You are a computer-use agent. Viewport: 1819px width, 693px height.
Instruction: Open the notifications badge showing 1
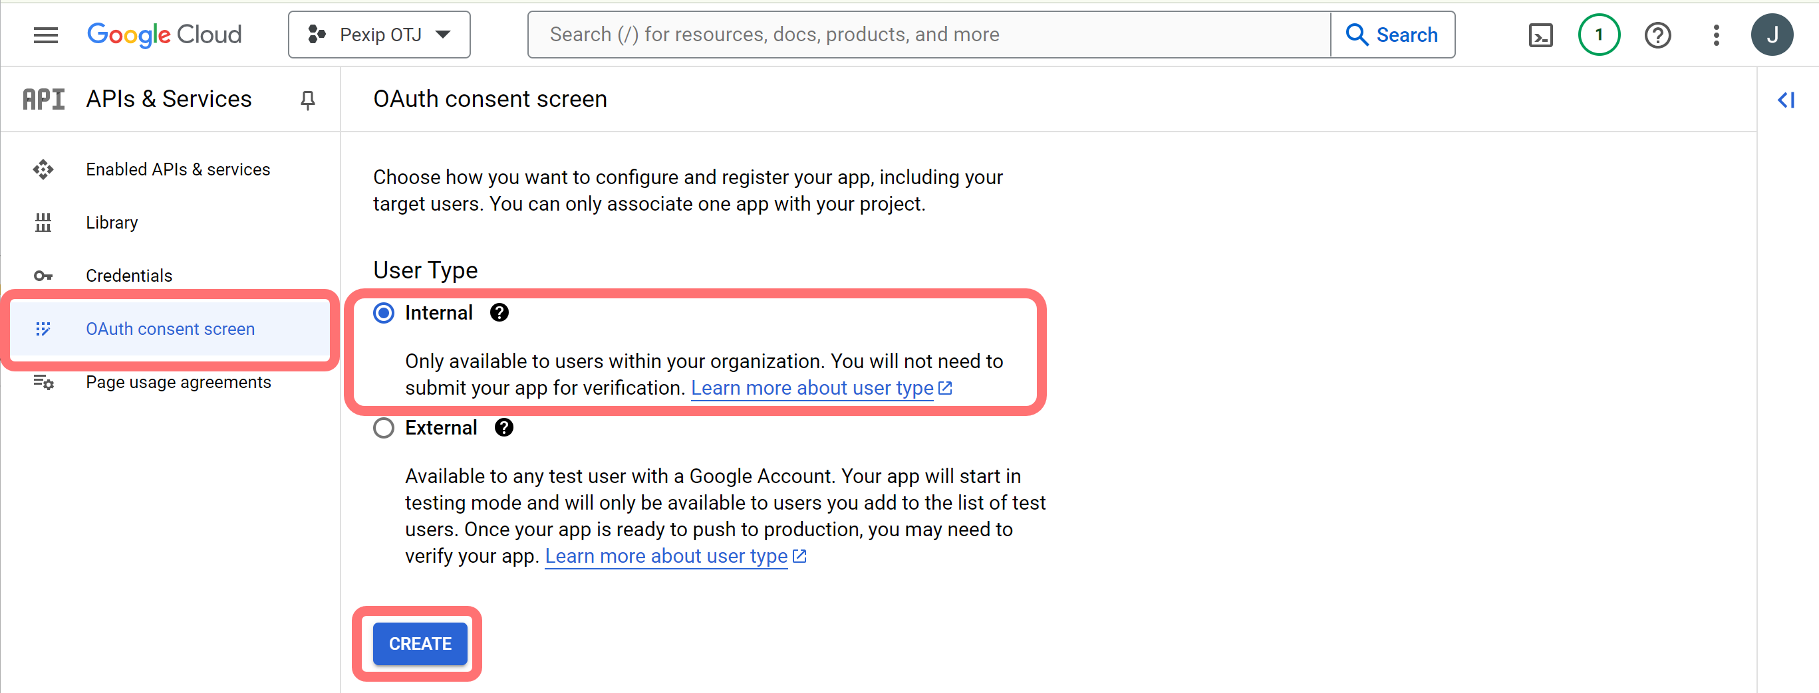tap(1598, 35)
